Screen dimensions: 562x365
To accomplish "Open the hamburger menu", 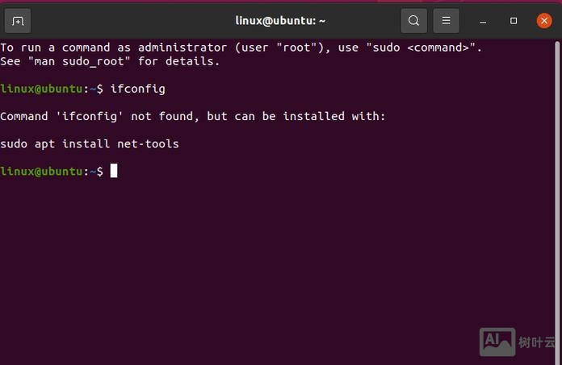I will coord(446,21).
